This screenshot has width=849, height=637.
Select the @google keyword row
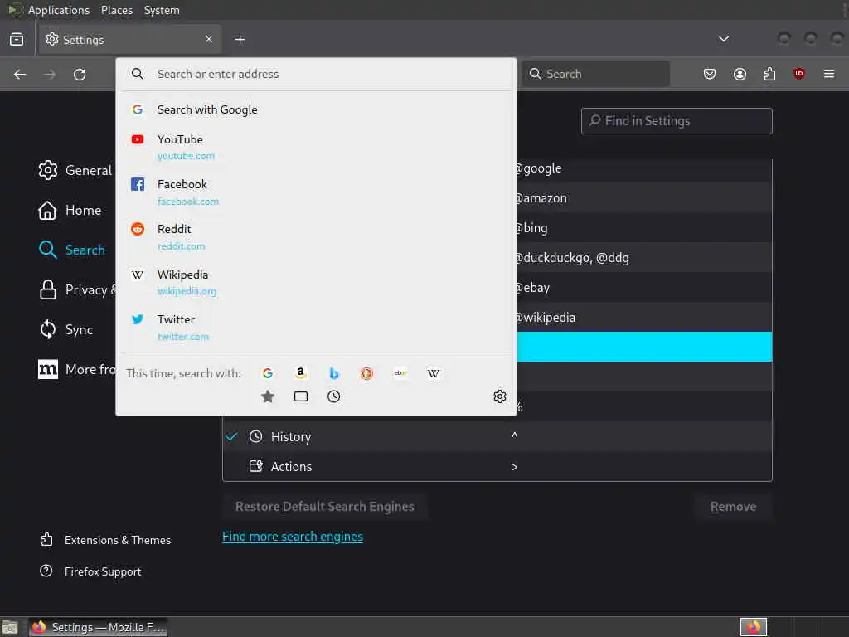pos(644,168)
